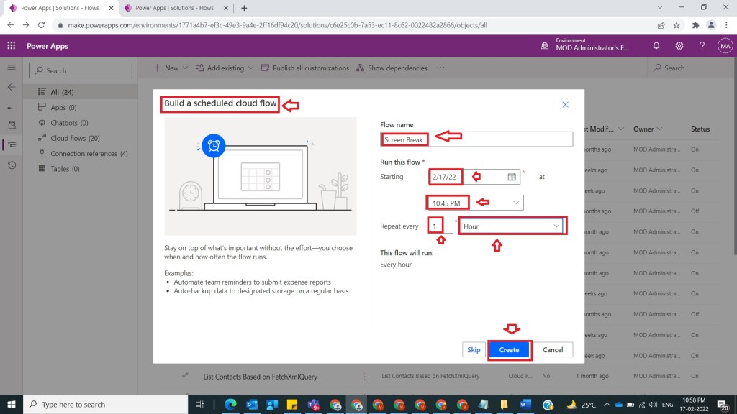Open the New dropdown in command bar
This screenshot has height=414, width=737.
(171, 68)
